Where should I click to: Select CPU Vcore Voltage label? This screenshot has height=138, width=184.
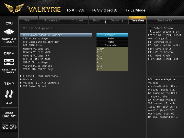coord(35,38)
